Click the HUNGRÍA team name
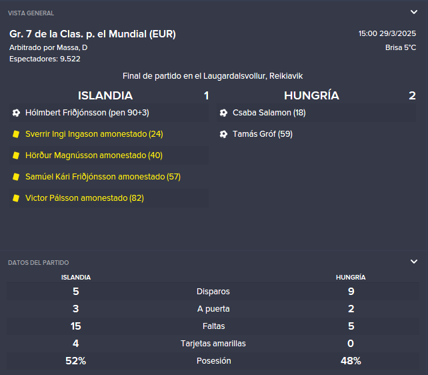This screenshot has height=375, width=428. coord(311,95)
